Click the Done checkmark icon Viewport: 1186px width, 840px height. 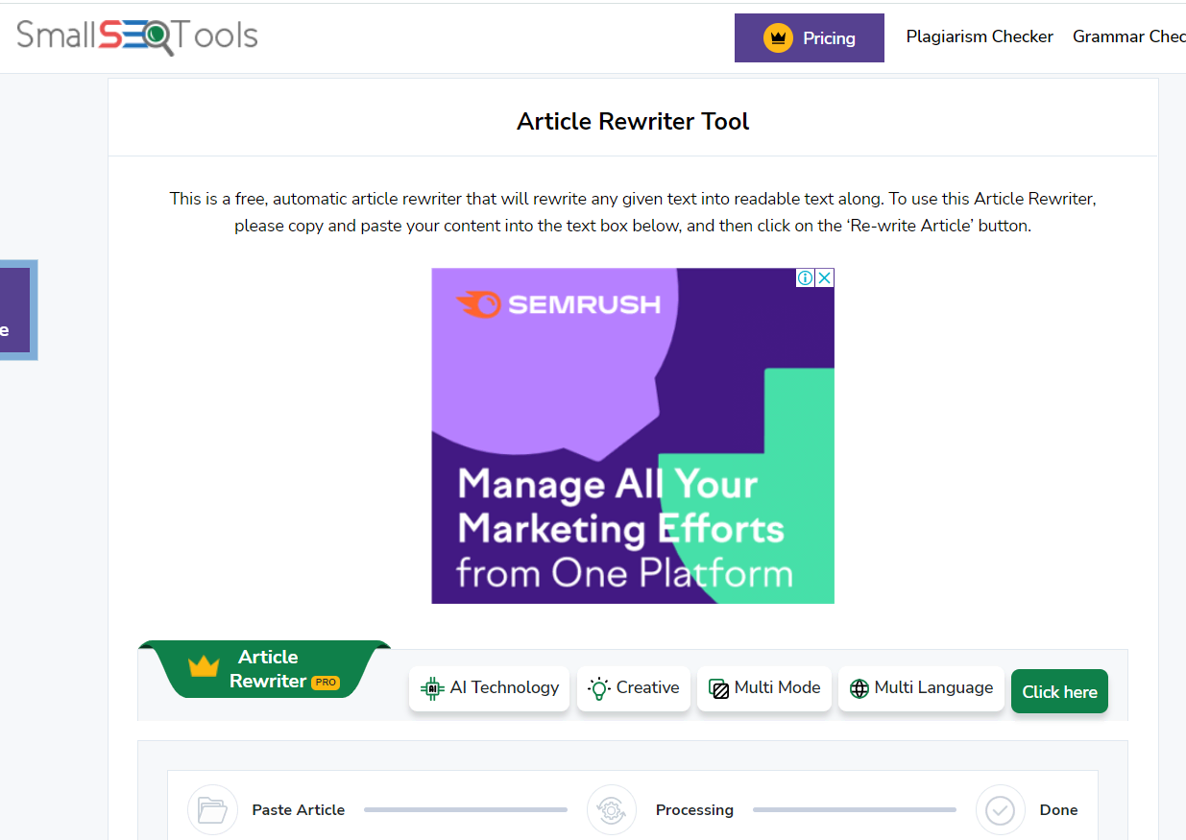(x=1000, y=809)
